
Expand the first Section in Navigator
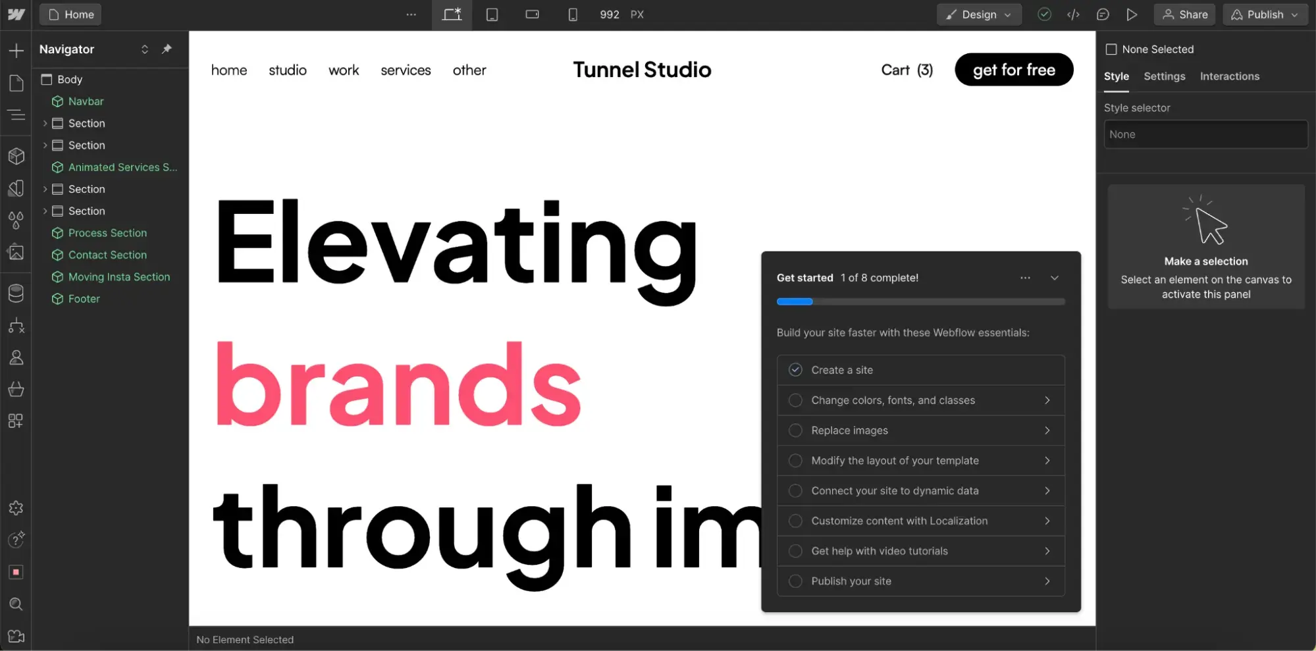coord(45,123)
